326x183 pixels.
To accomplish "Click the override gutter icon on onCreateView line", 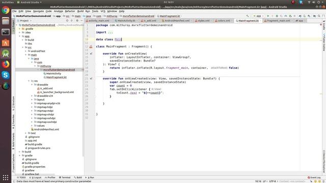I will click(x=91, y=53).
